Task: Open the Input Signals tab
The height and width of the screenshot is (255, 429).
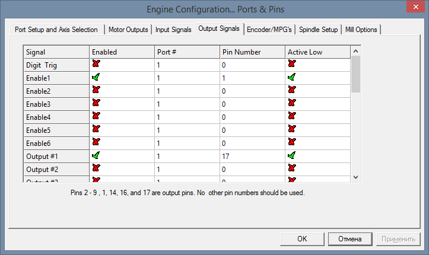Action: [x=174, y=30]
